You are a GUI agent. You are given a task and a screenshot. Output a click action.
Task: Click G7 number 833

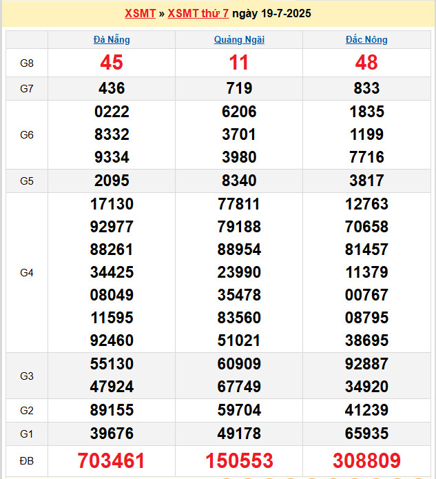pos(366,88)
